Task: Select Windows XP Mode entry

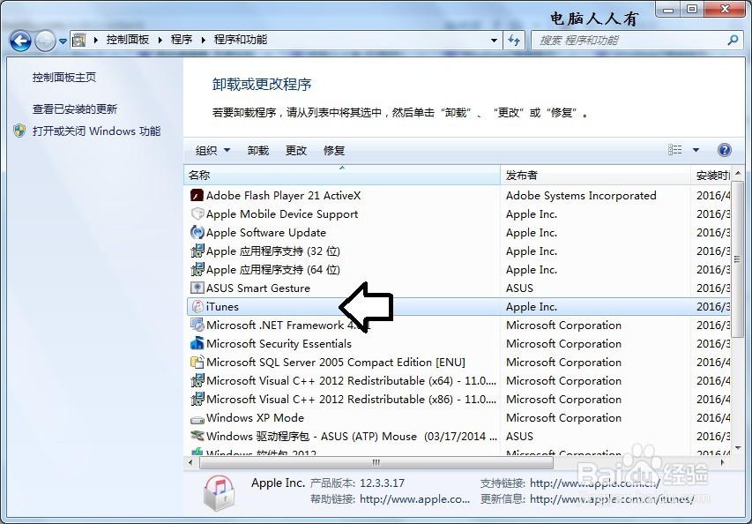Action: 255,417
